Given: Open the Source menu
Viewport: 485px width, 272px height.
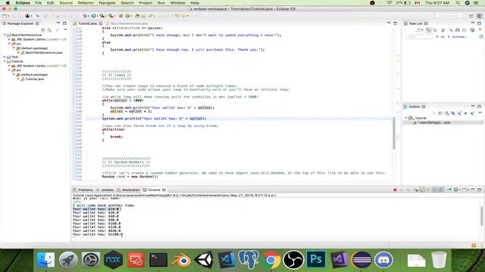Looking at the screenshot, I should pos(66,3).
